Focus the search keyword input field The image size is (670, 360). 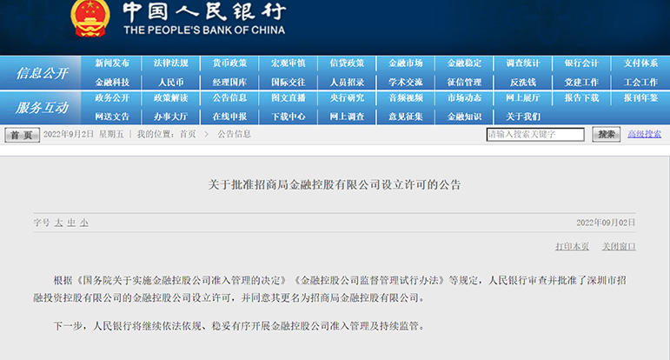[535, 134]
